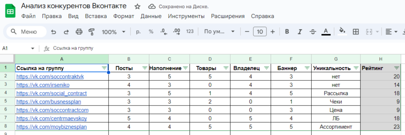Open link https://vk.com/busnessplan

49,102
